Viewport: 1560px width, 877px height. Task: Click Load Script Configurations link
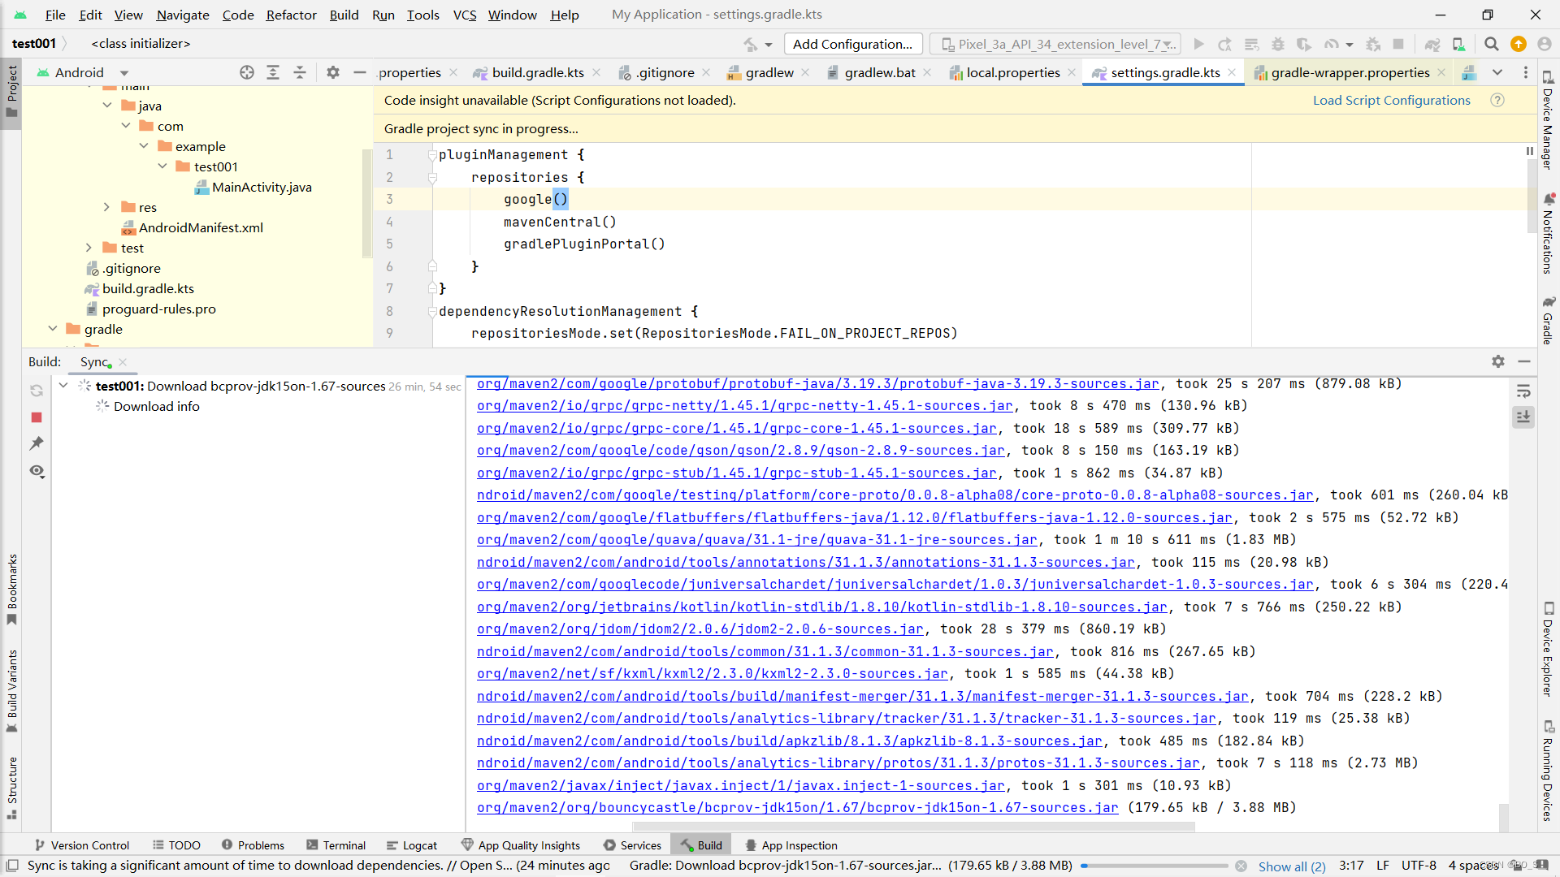click(x=1391, y=100)
